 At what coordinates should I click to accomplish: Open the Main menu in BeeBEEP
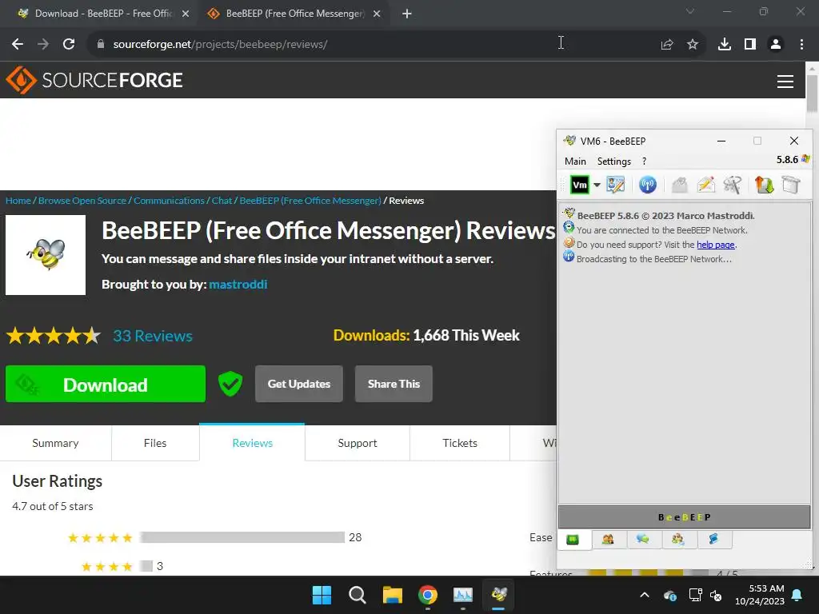[x=575, y=161]
